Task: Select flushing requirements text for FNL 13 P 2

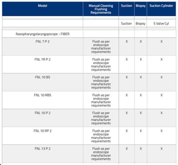Action: pyautogui.click(x=101, y=154)
